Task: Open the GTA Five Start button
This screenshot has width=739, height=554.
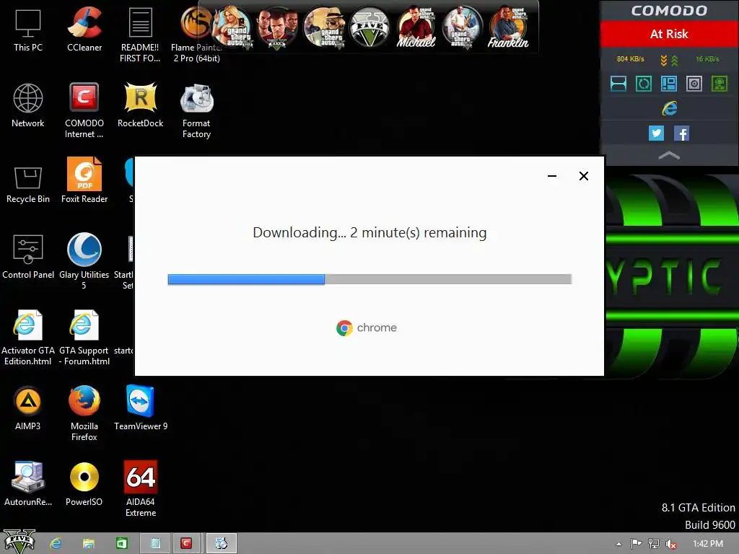Action: [19, 542]
